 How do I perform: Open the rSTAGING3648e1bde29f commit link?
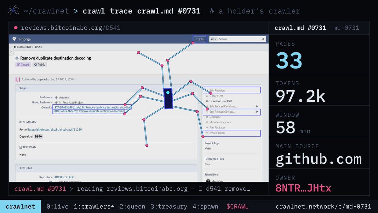[x=92, y=108]
